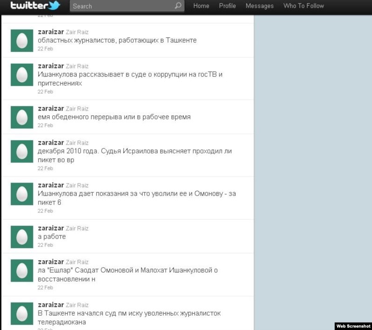Click the search magnifier icon
372x330 pixels.
coord(178,6)
